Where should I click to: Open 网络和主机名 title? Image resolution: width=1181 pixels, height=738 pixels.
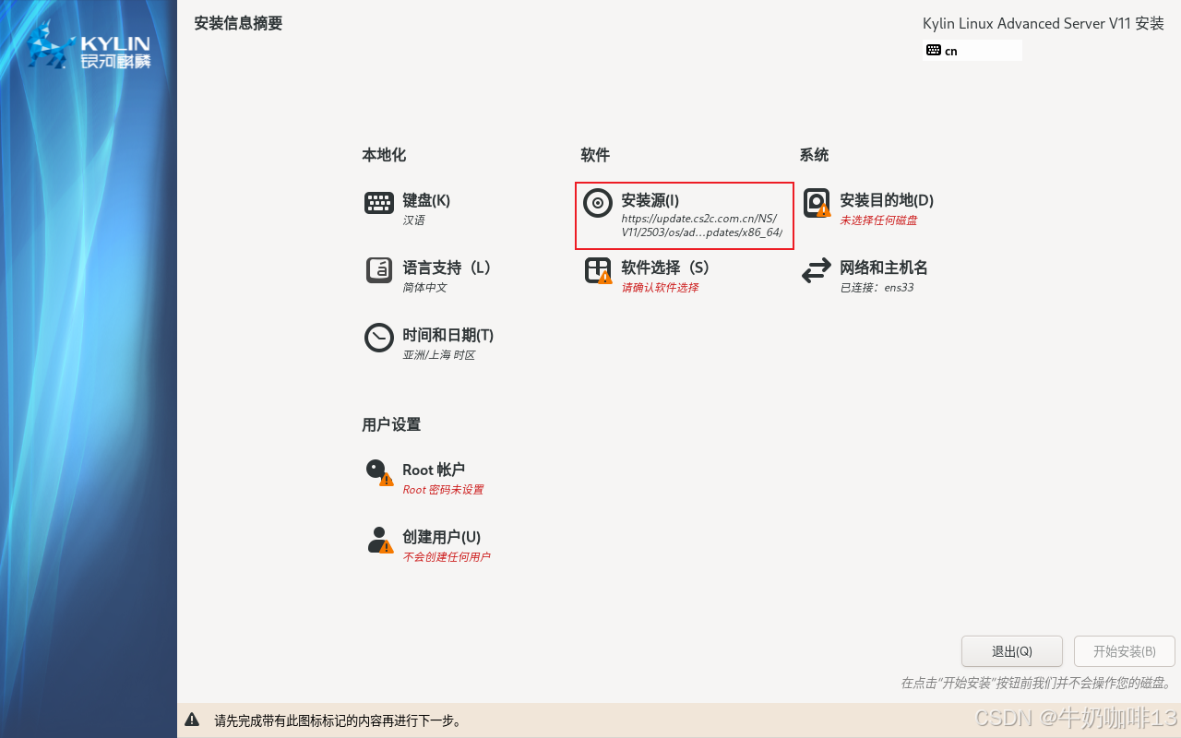pos(884,268)
